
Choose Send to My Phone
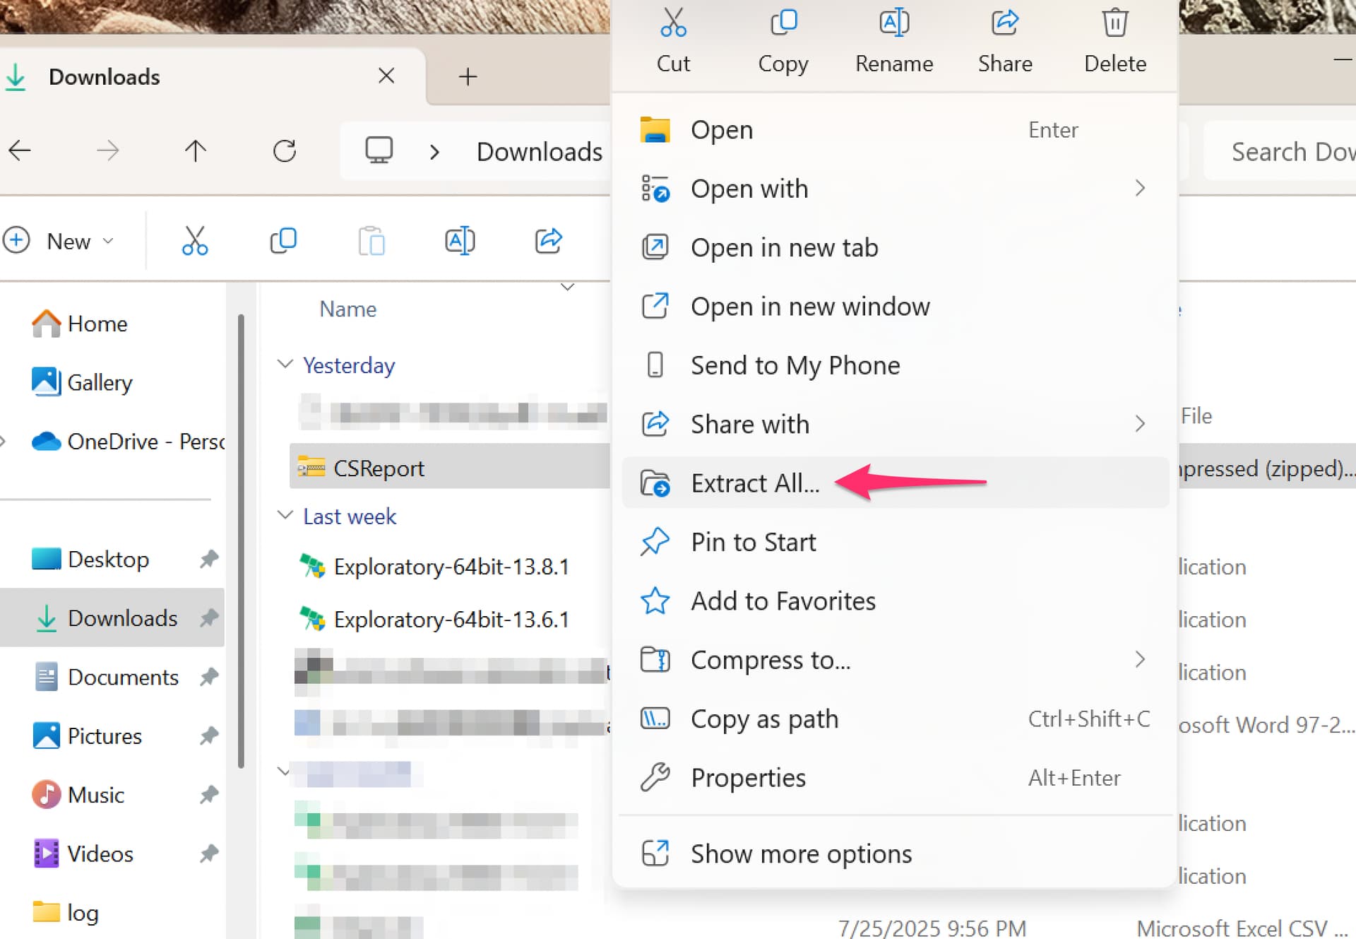(895, 365)
